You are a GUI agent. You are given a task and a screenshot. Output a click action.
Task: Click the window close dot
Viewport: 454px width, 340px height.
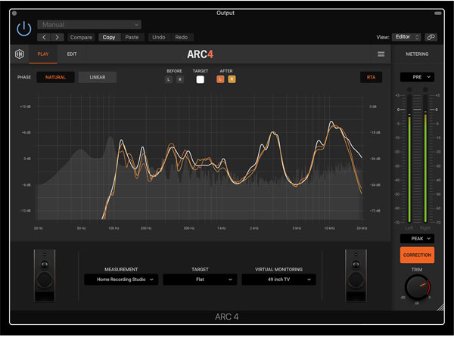pyautogui.click(x=14, y=14)
